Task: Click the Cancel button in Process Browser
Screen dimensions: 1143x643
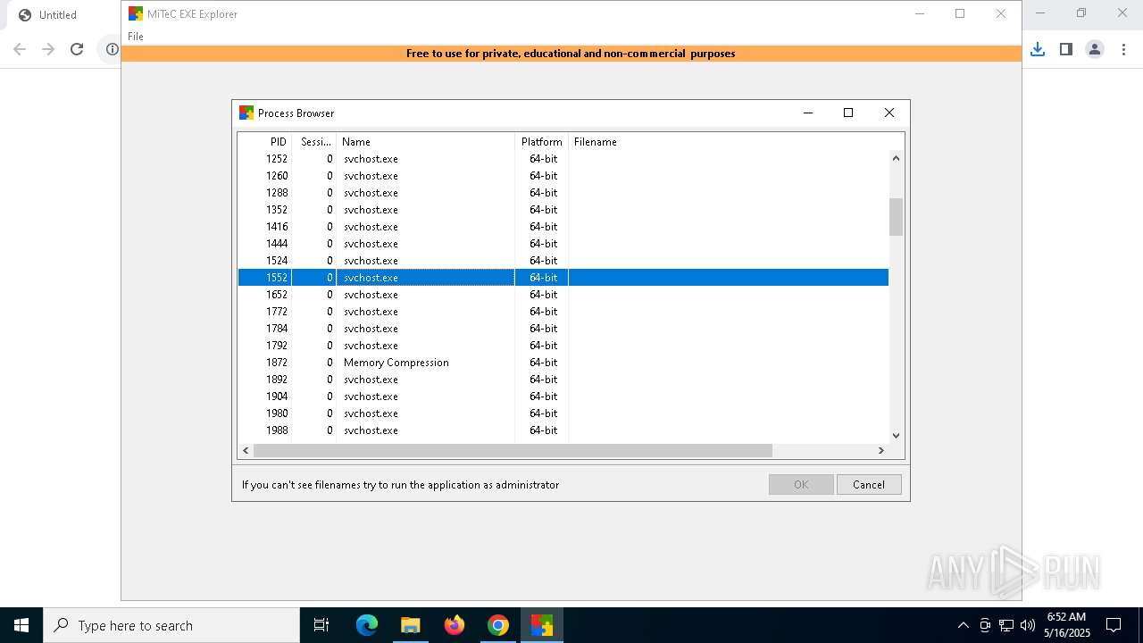Action: click(869, 484)
